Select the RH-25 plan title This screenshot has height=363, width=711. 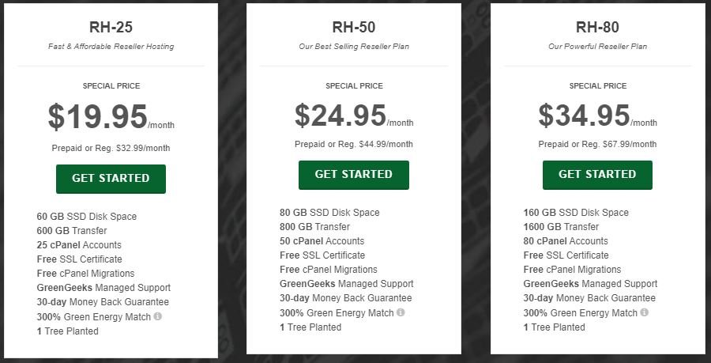pos(111,27)
